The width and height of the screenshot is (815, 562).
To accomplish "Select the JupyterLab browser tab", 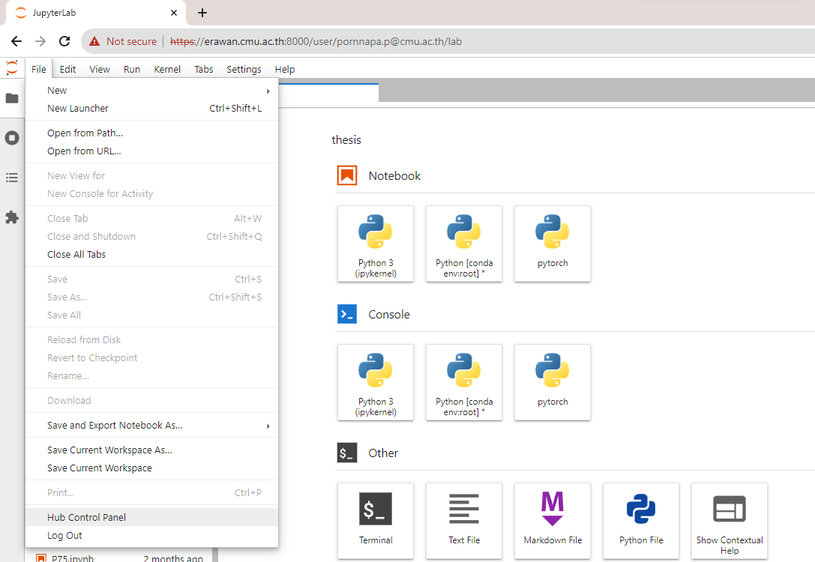I will (x=96, y=13).
